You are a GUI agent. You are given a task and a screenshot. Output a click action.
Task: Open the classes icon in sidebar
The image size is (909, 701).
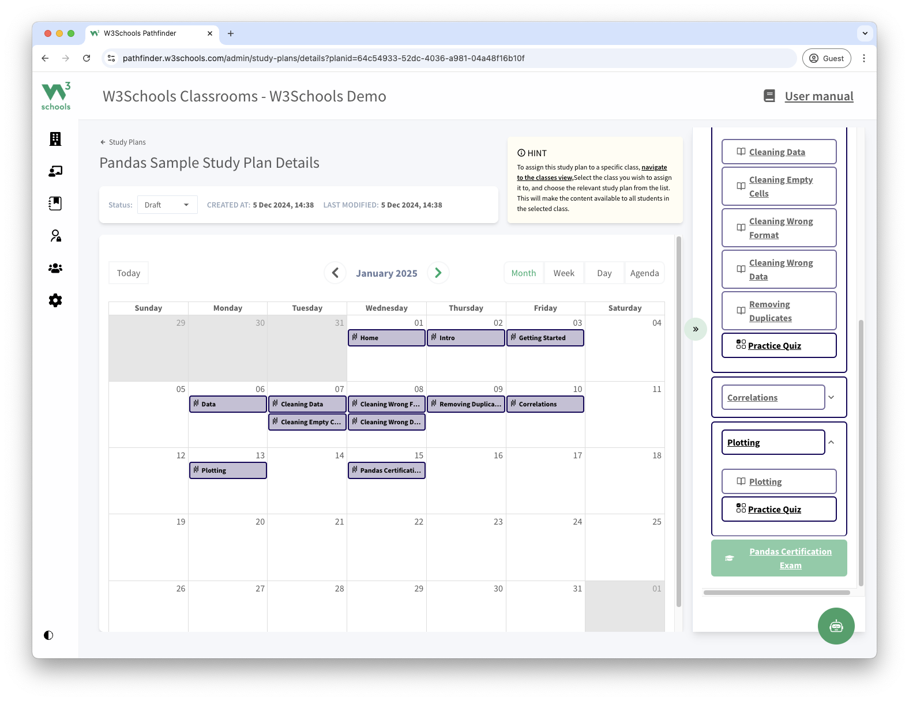[55, 171]
